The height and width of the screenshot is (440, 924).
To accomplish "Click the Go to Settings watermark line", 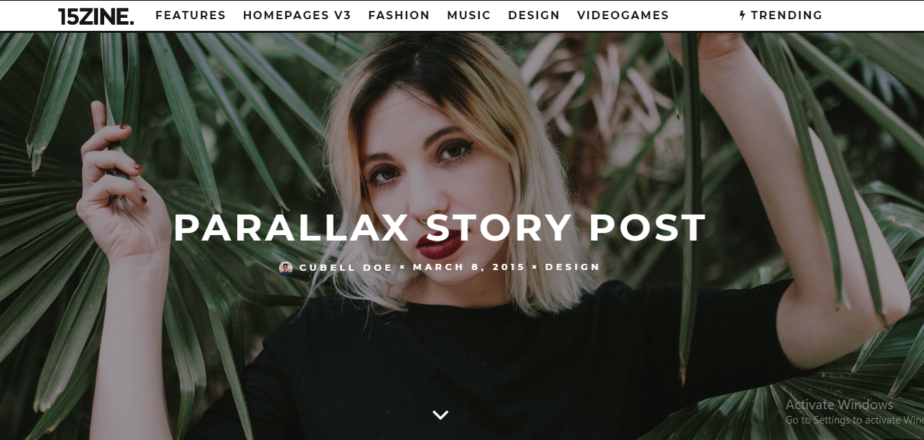I will point(854,420).
